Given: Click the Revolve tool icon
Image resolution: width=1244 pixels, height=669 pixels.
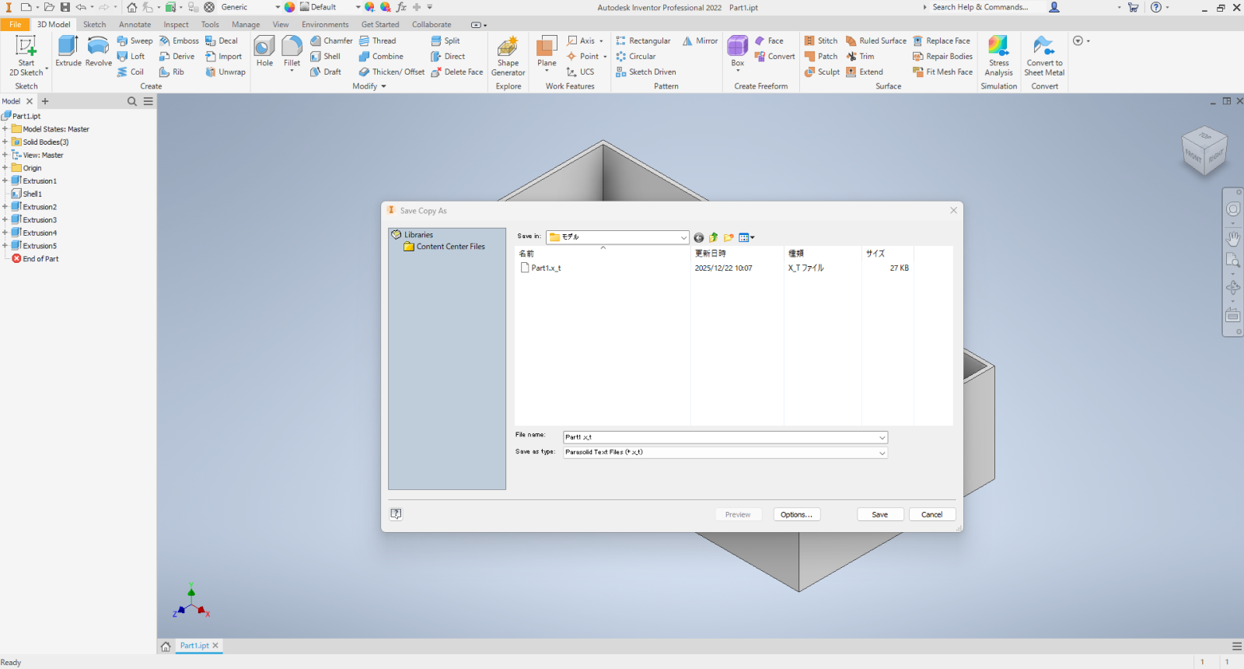Looking at the screenshot, I should (x=98, y=48).
